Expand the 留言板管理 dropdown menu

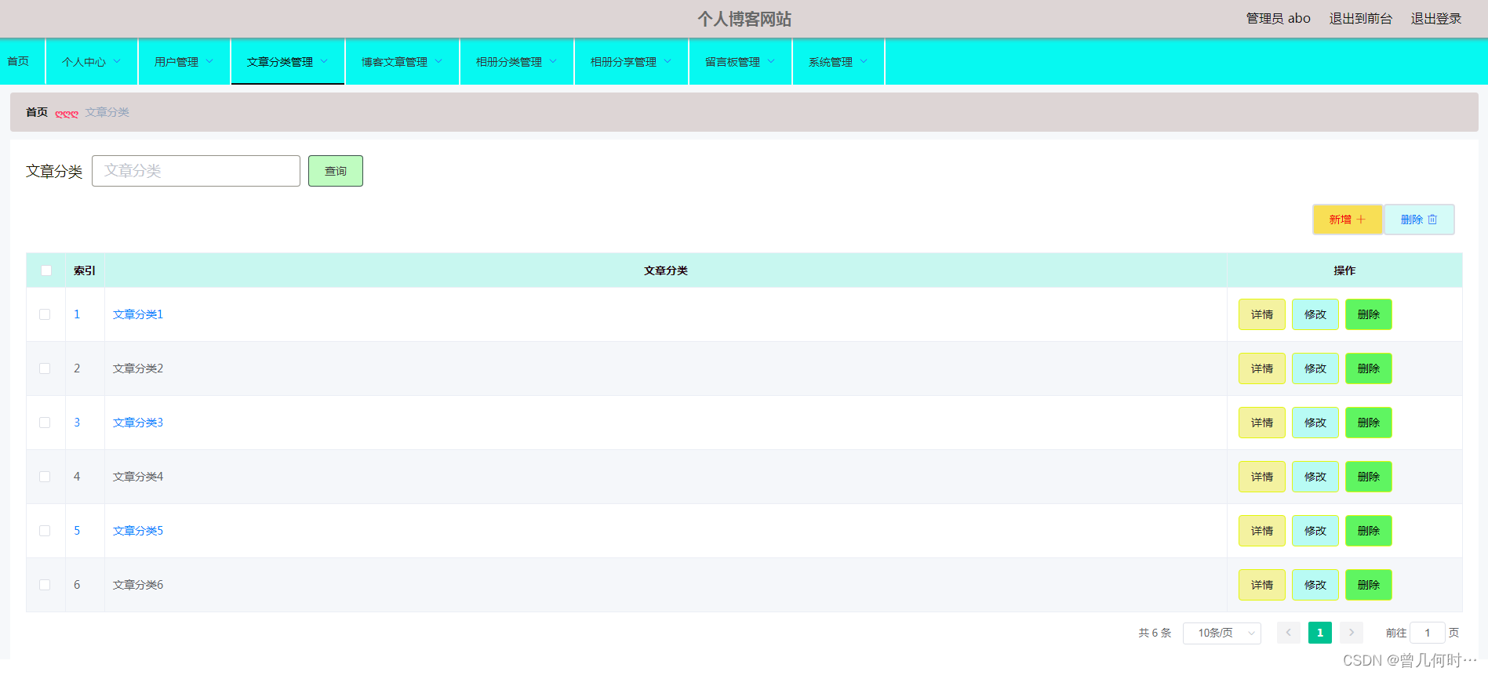[x=740, y=62]
